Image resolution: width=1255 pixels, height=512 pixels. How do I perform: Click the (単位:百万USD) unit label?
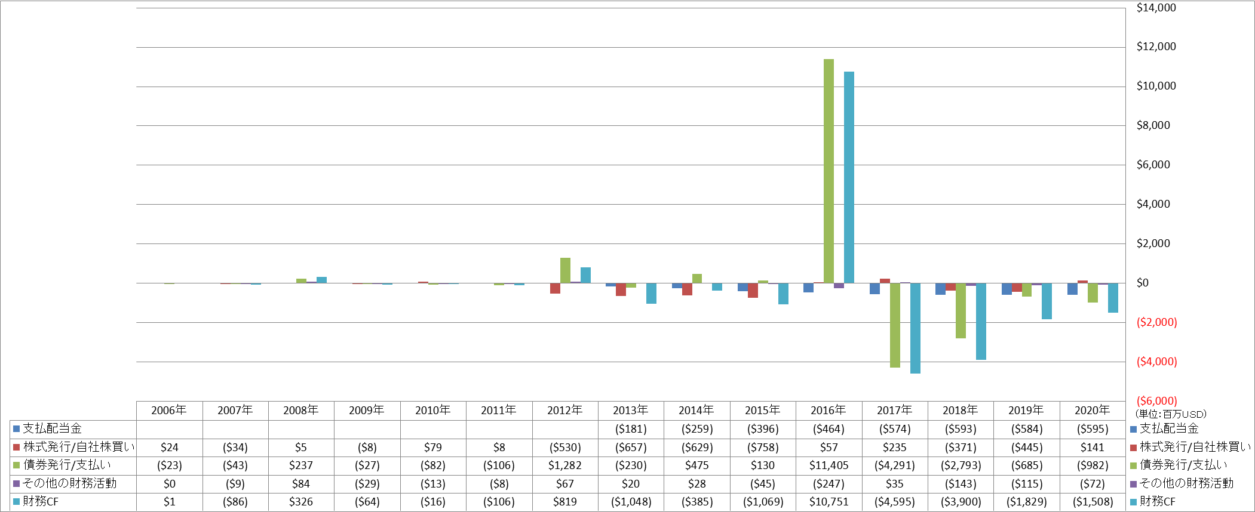point(1171,414)
